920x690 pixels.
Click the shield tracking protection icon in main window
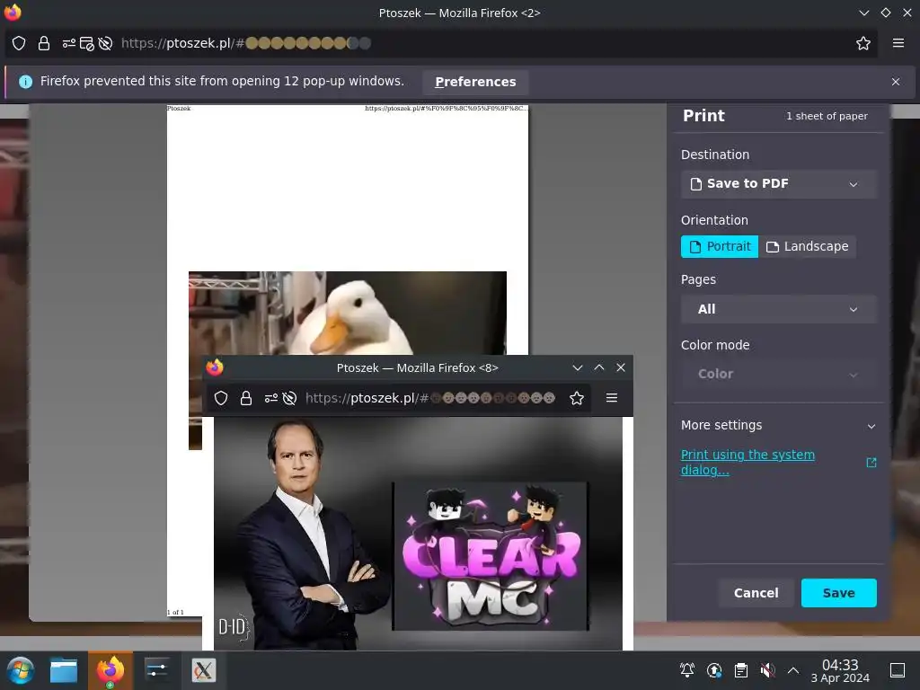(19, 43)
